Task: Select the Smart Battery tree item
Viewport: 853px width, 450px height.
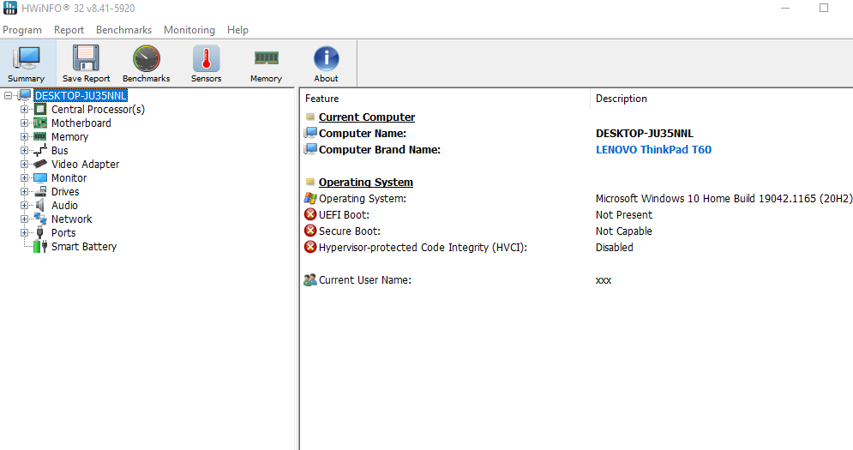Action: click(x=84, y=247)
